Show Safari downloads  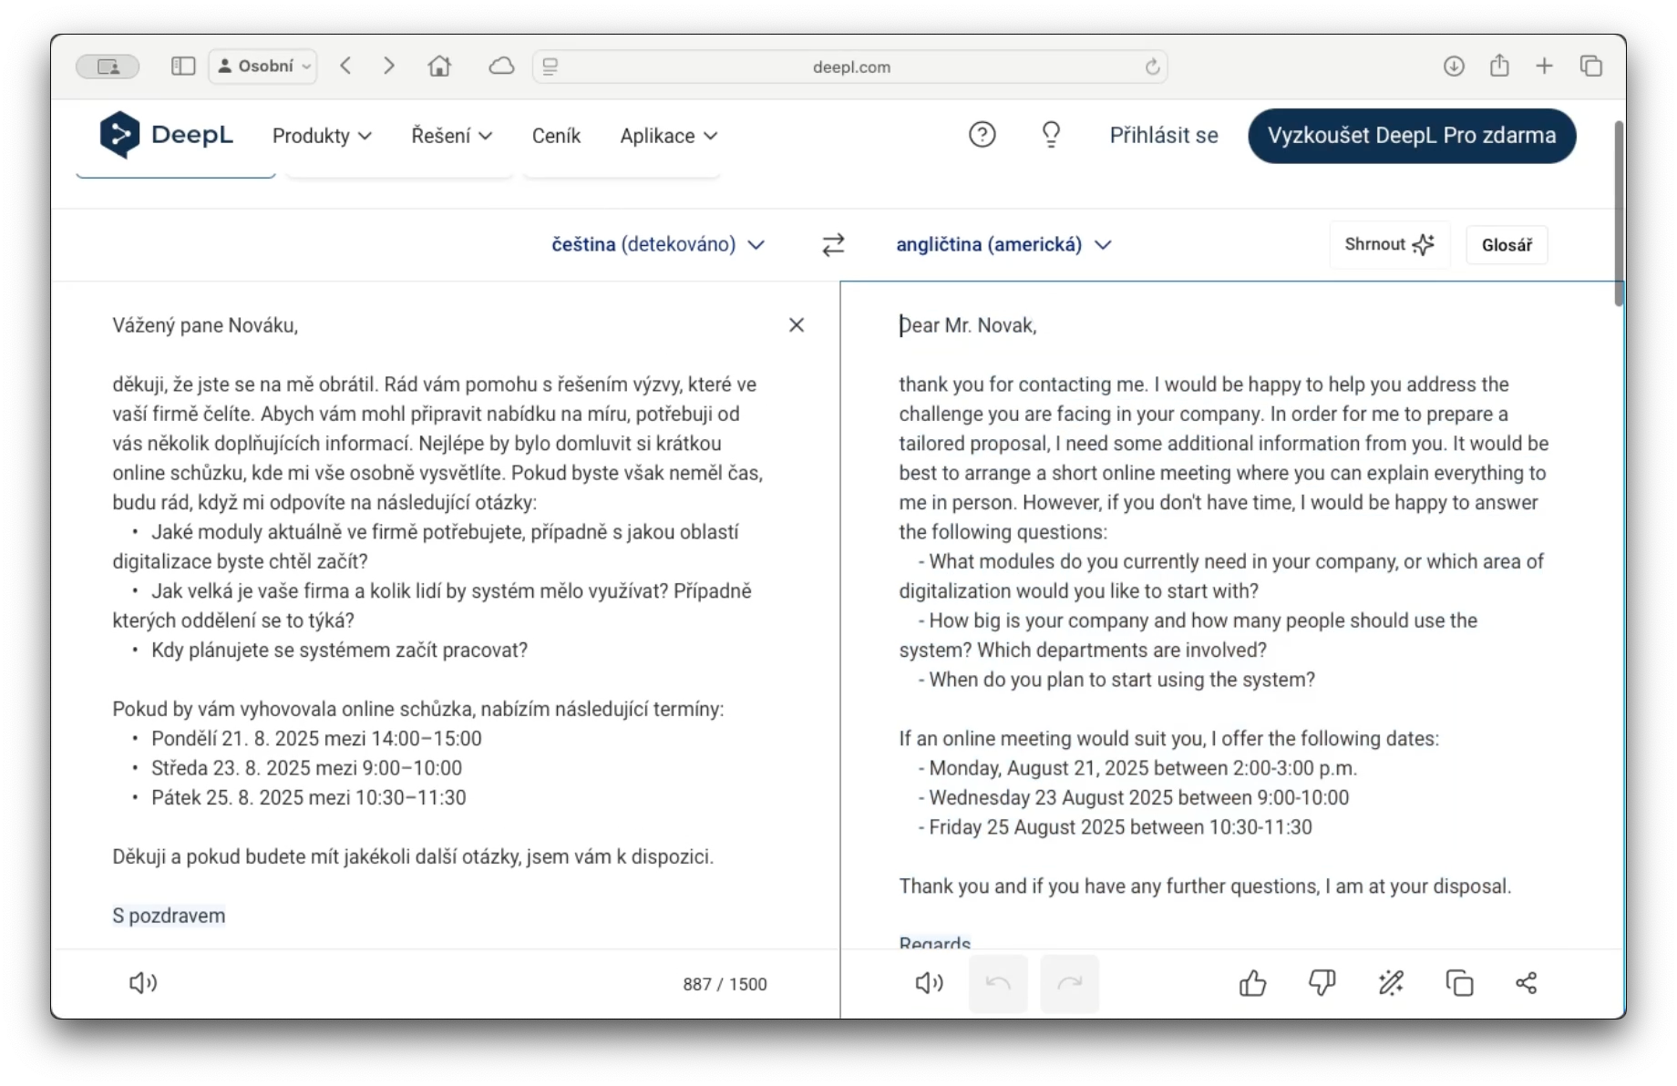(1454, 66)
